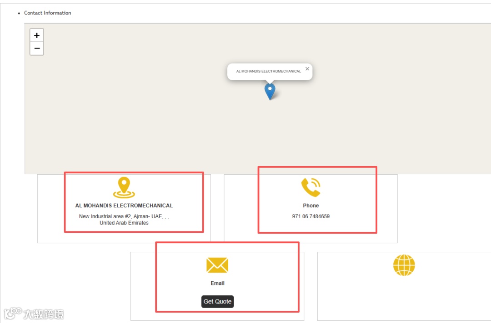Screen dimensions: 491x323
Task: Click the blue map location pin
Action: [270, 91]
